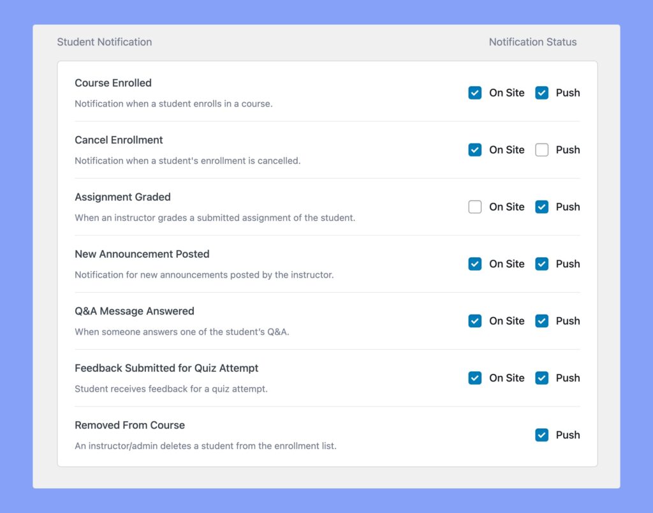Click the Cancel Enrollment row title

point(119,140)
